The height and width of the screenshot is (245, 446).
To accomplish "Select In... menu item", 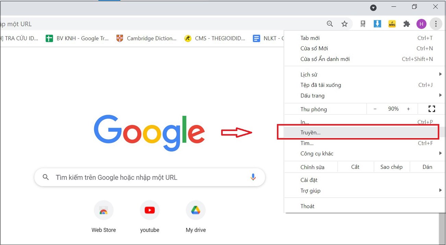I will pos(365,122).
